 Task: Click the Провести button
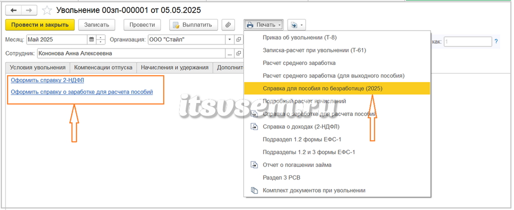click(142, 25)
